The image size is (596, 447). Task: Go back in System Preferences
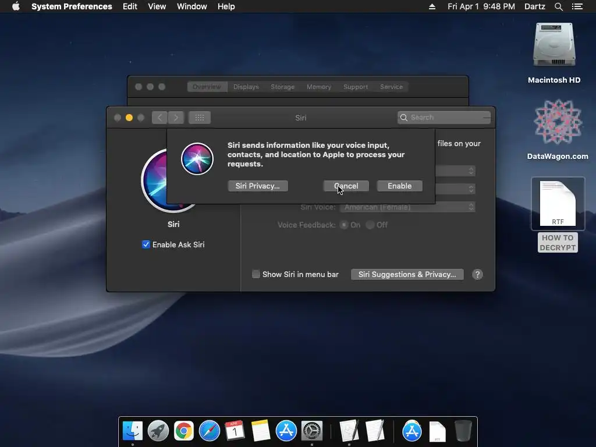pos(159,118)
